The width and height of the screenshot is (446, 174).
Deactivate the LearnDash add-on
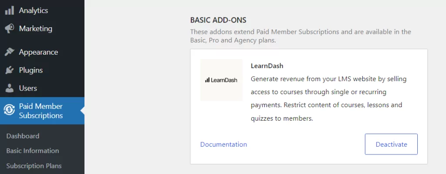[x=391, y=144]
